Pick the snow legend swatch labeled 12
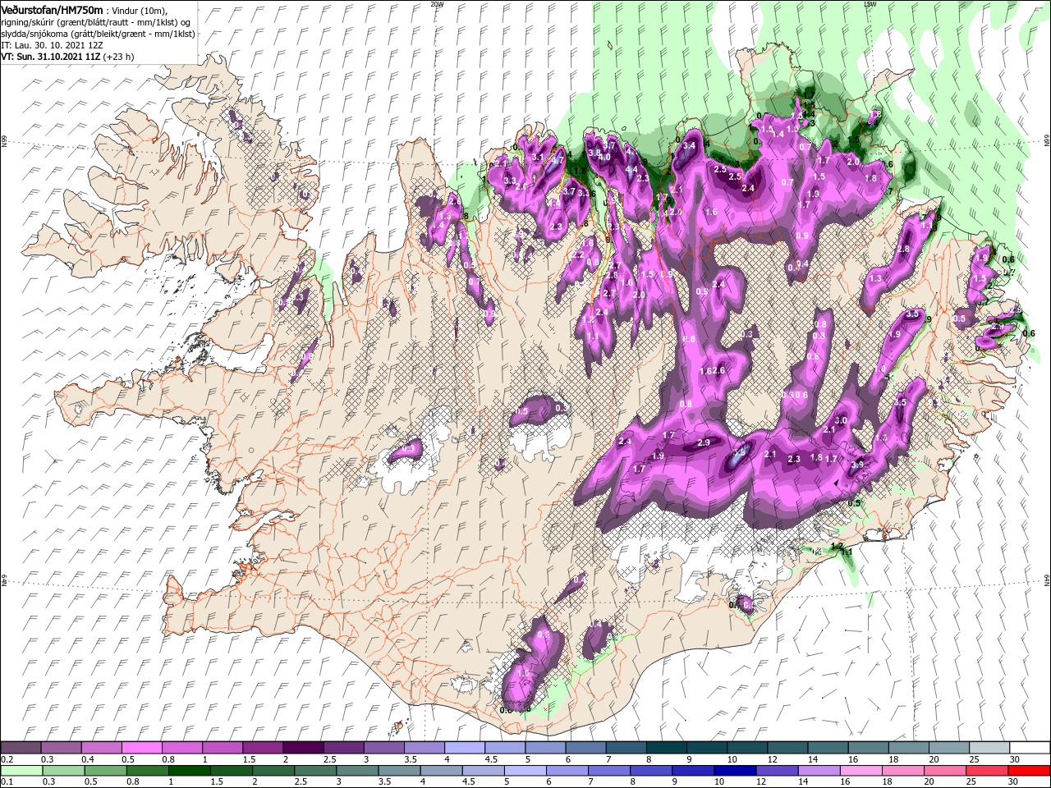The height and width of the screenshot is (788, 1051). (x=786, y=748)
